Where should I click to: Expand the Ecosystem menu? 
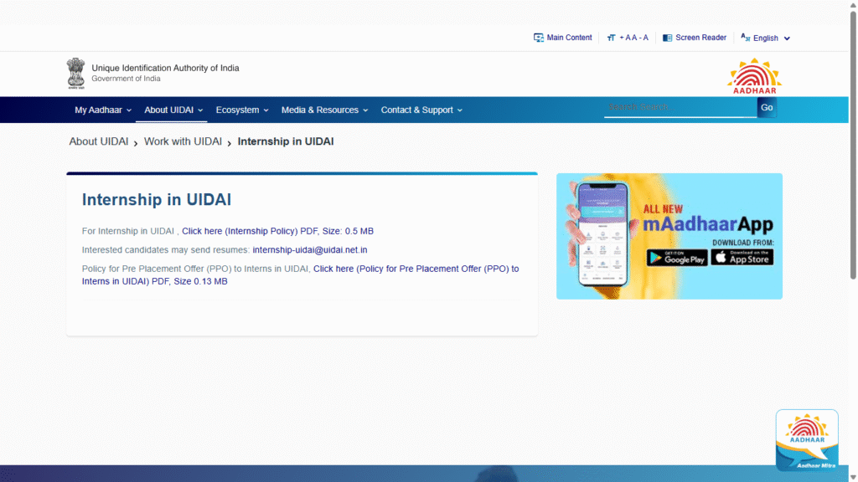pos(242,110)
